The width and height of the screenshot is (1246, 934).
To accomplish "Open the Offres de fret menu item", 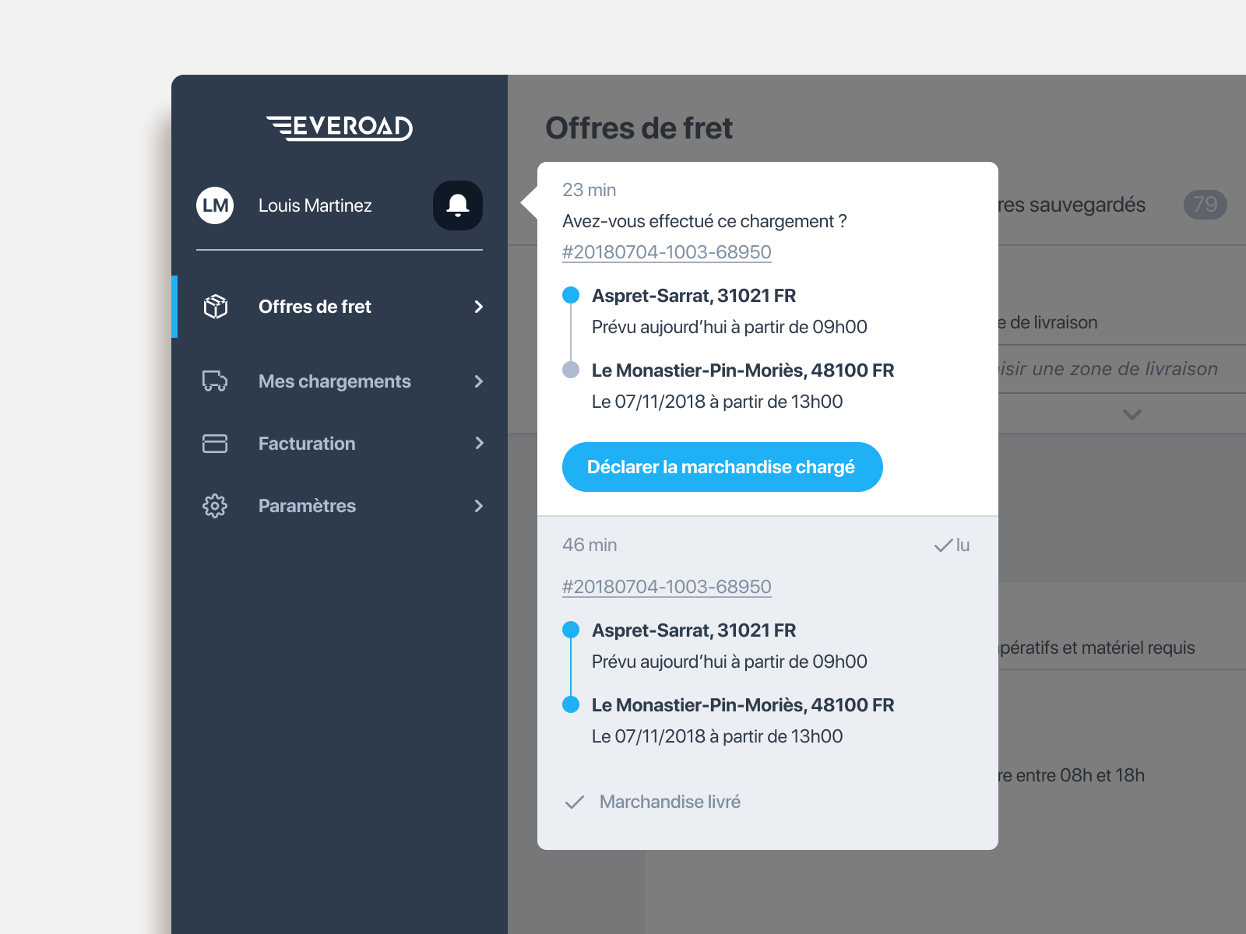I will coord(315,307).
